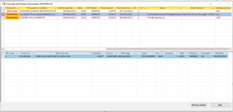
Task: Click the Eliminar pedido button
Action: [199, 105]
